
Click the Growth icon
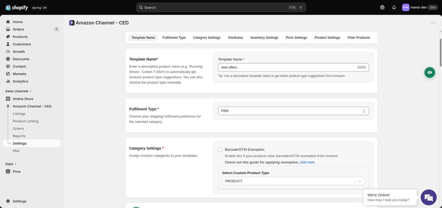coord(8,51)
